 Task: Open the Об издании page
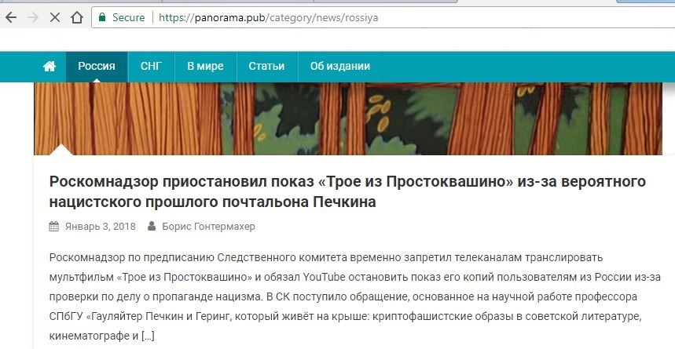click(340, 66)
